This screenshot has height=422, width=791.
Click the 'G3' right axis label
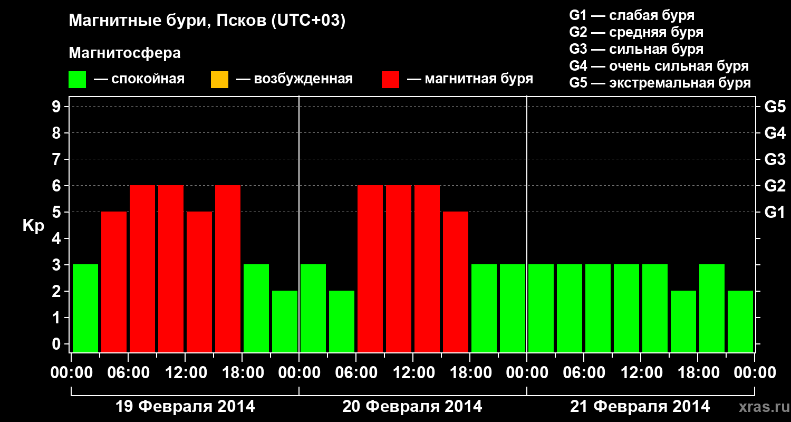pos(775,159)
